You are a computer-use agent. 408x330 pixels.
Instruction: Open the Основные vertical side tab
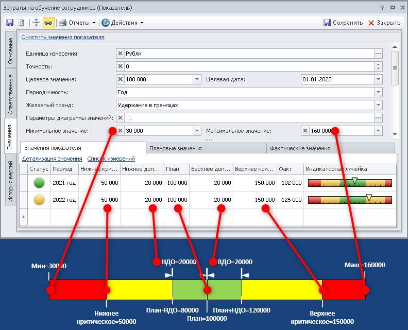point(10,50)
